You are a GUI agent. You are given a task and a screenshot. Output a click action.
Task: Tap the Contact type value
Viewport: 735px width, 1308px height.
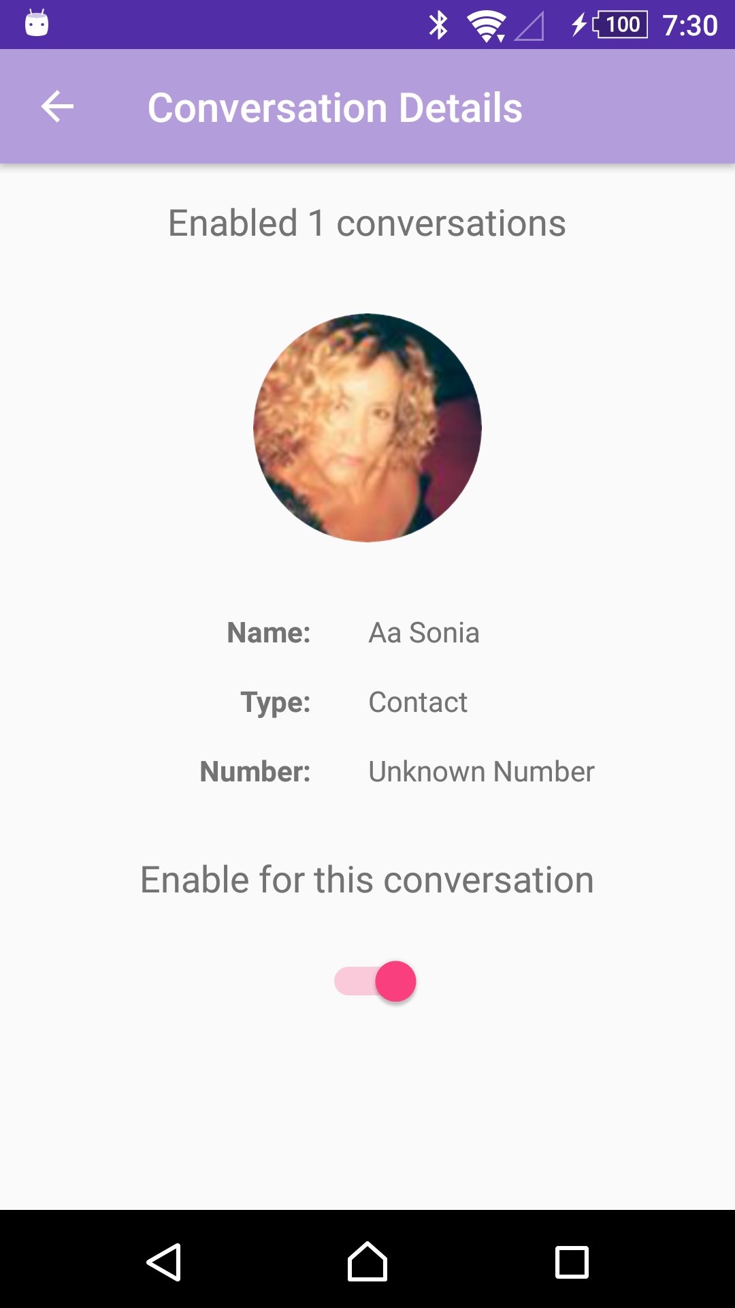(417, 702)
